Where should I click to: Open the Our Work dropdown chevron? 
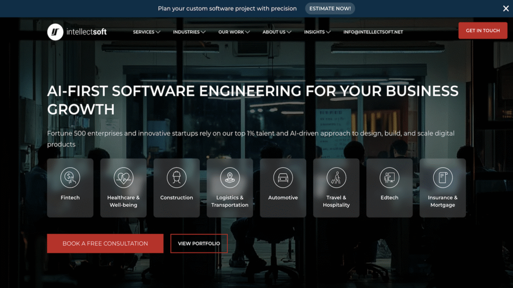pos(247,32)
